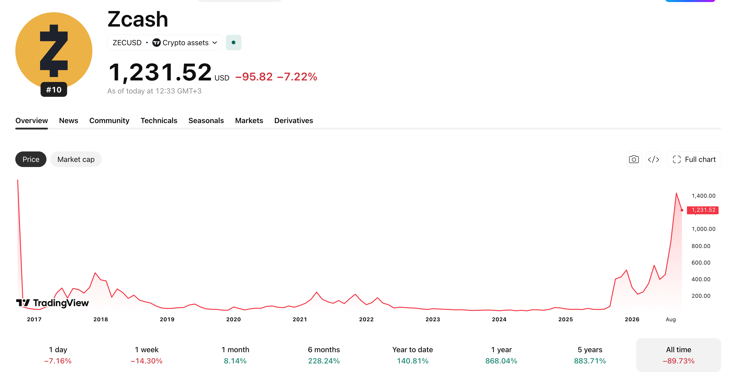This screenshot has width=739, height=379.
Task: Open the Markets tab
Action: coord(249,121)
